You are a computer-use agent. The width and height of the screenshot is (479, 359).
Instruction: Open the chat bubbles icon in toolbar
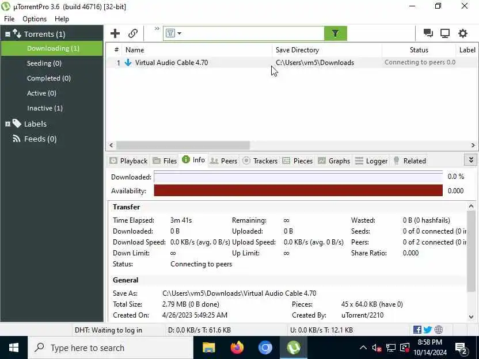(x=428, y=33)
